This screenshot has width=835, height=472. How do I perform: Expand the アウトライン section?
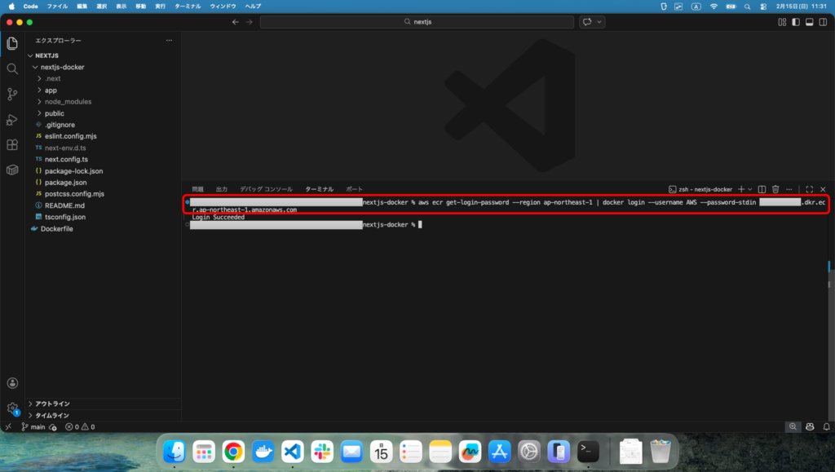coord(52,404)
